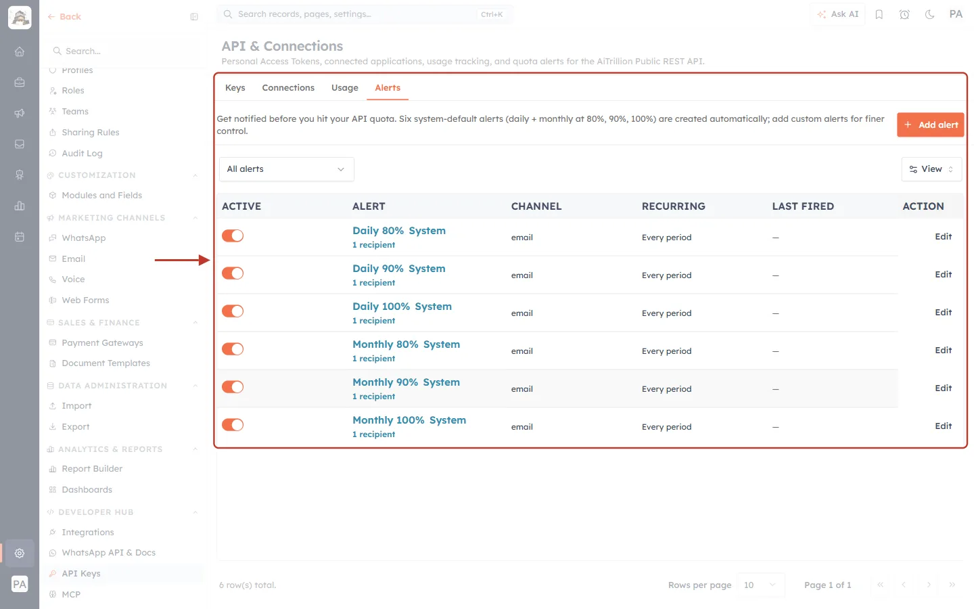Select the Alerts tab

pos(388,88)
